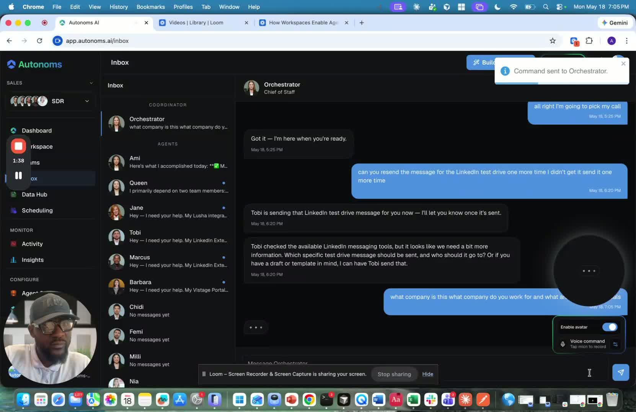Close the Videos | Library | Loom tab
Screen dimensions: 636x412
click(246, 23)
